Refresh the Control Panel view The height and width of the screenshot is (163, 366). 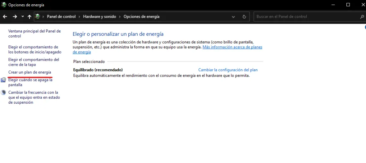click(244, 17)
